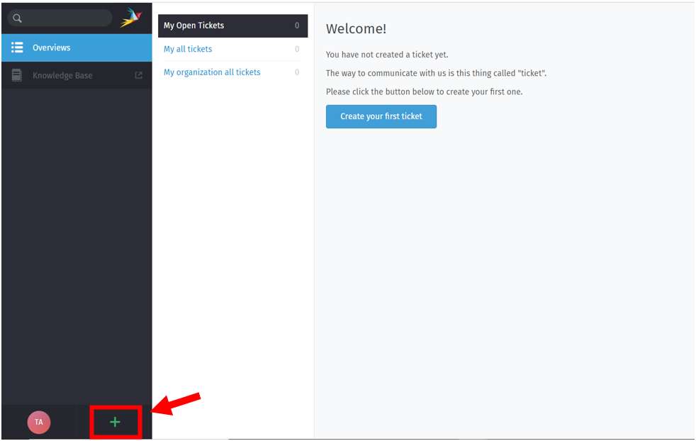Click text "You have not created a ticket yet."
696x441 pixels.
pos(387,55)
